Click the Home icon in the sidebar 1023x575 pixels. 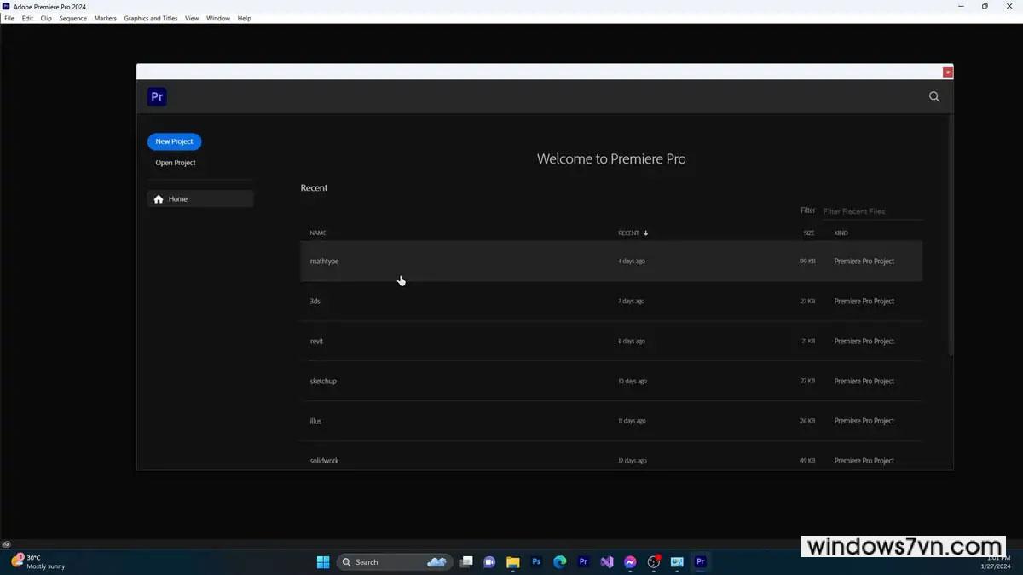(x=159, y=199)
